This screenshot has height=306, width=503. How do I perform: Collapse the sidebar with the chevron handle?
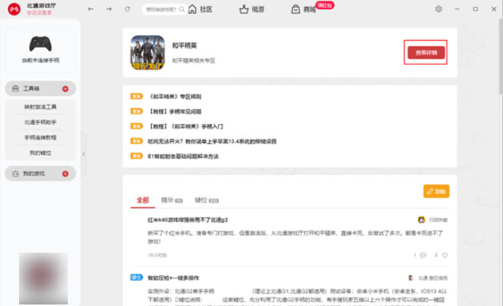84,154
